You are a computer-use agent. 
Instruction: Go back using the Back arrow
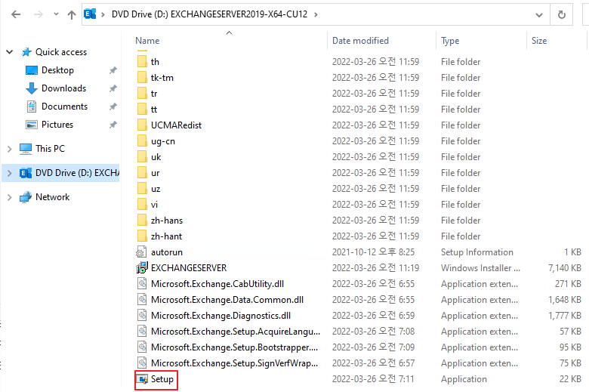click(x=16, y=14)
